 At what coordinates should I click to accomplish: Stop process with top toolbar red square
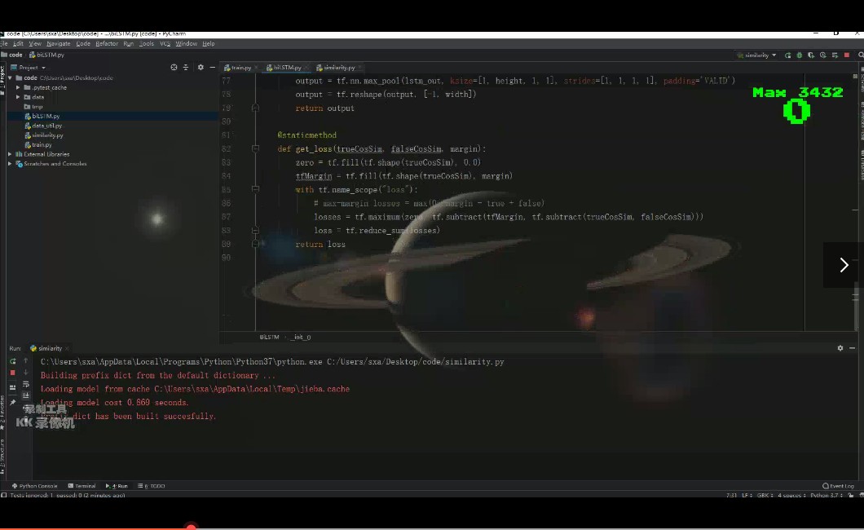pos(847,55)
